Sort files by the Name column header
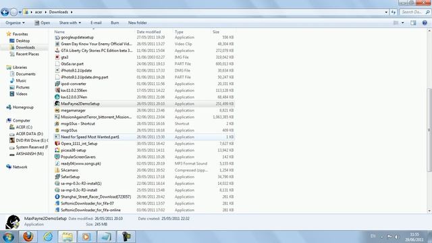Screen dimensions: 432x243 click(x=59, y=32)
